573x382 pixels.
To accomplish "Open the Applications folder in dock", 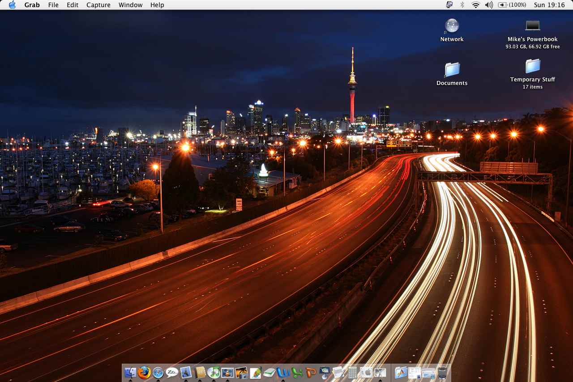I will pos(401,372).
